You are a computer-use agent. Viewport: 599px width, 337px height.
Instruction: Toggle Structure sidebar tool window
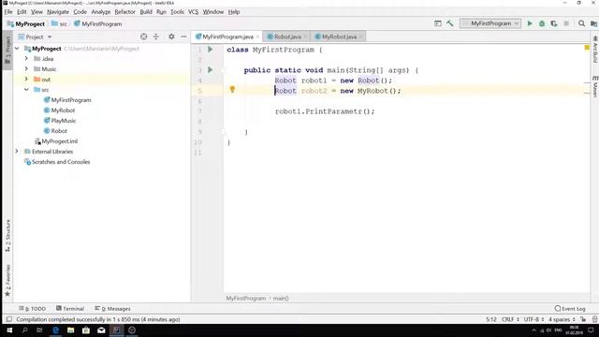tap(7, 235)
